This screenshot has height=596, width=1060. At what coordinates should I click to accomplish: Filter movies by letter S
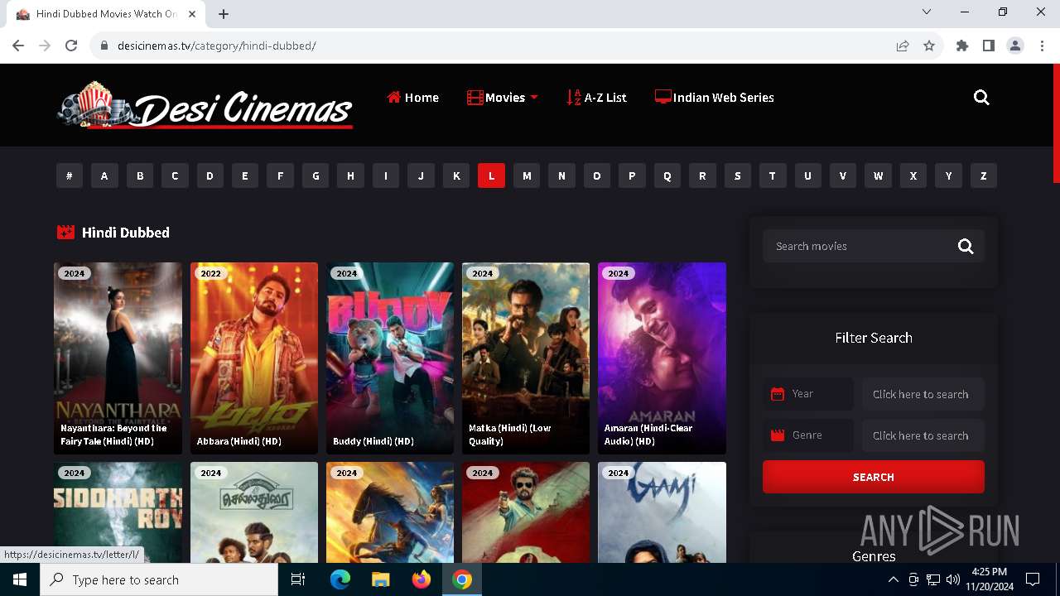tap(737, 175)
